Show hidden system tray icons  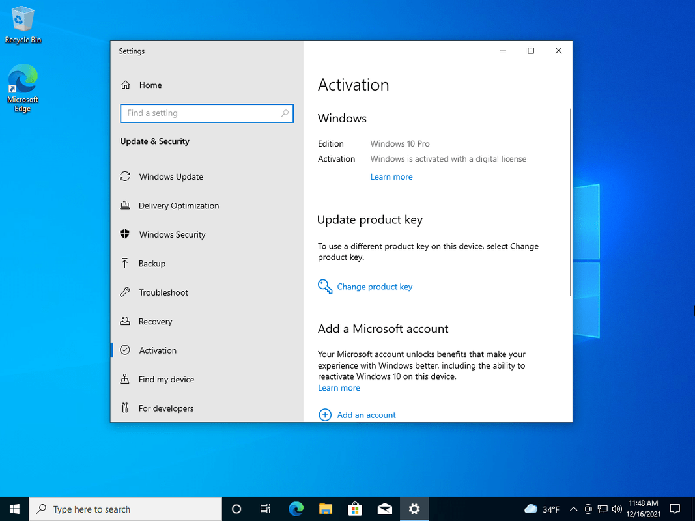[573, 509]
